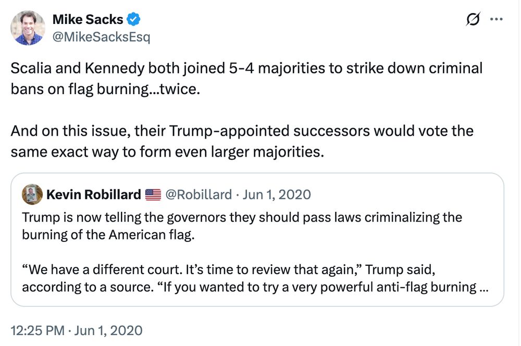Open Mike Sacks profile photo
521x346 pixels.
tap(28, 28)
